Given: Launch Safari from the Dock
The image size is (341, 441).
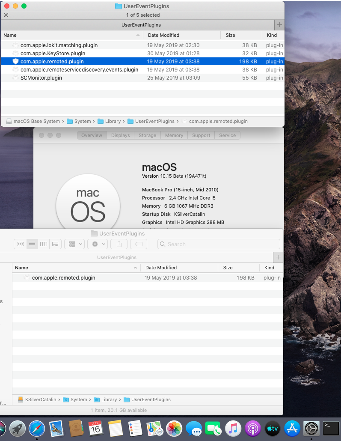Looking at the screenshot, I should (37, 429).
